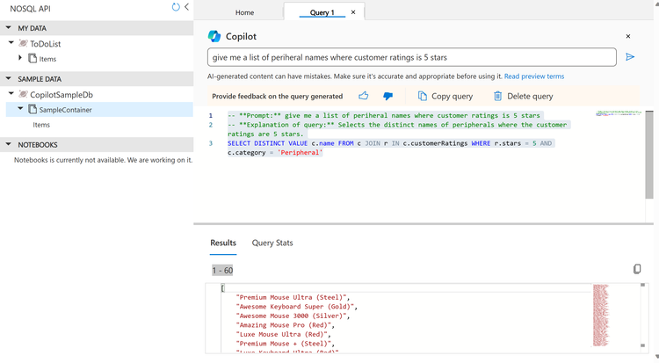Click the copy results icon

pyautogui.click(x=637, y=269)
